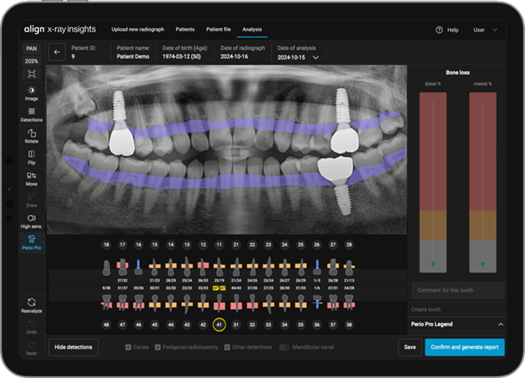Viewport: 525px width, 378px height.
Task: Toggle the Caries checkbox
Action: coord(129,347)
